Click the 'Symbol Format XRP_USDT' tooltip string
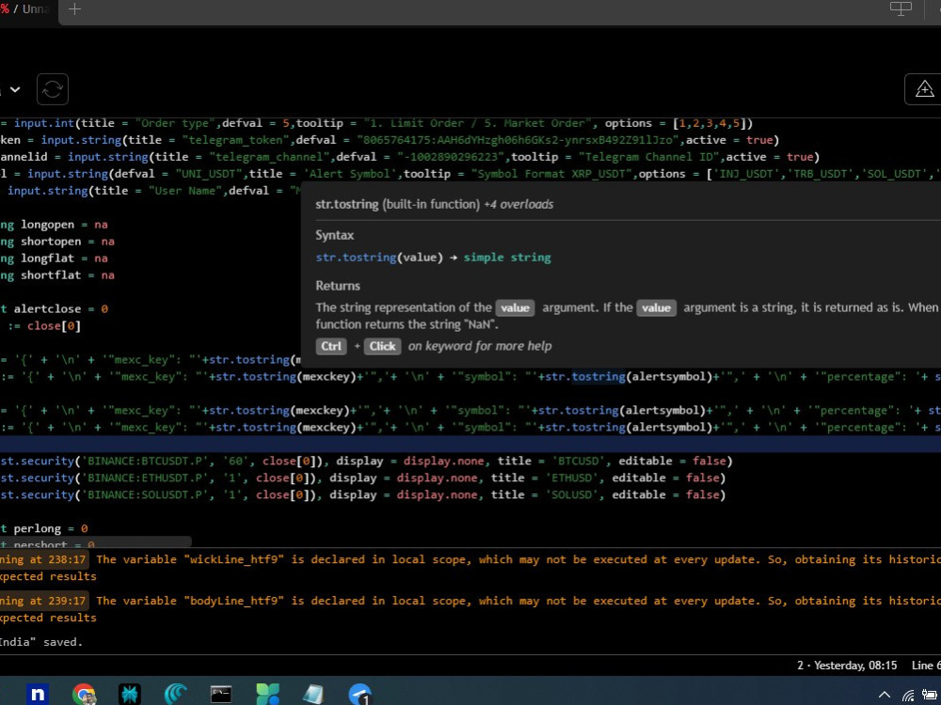Viewport: 941px width, 705px height. coord(551,174)
